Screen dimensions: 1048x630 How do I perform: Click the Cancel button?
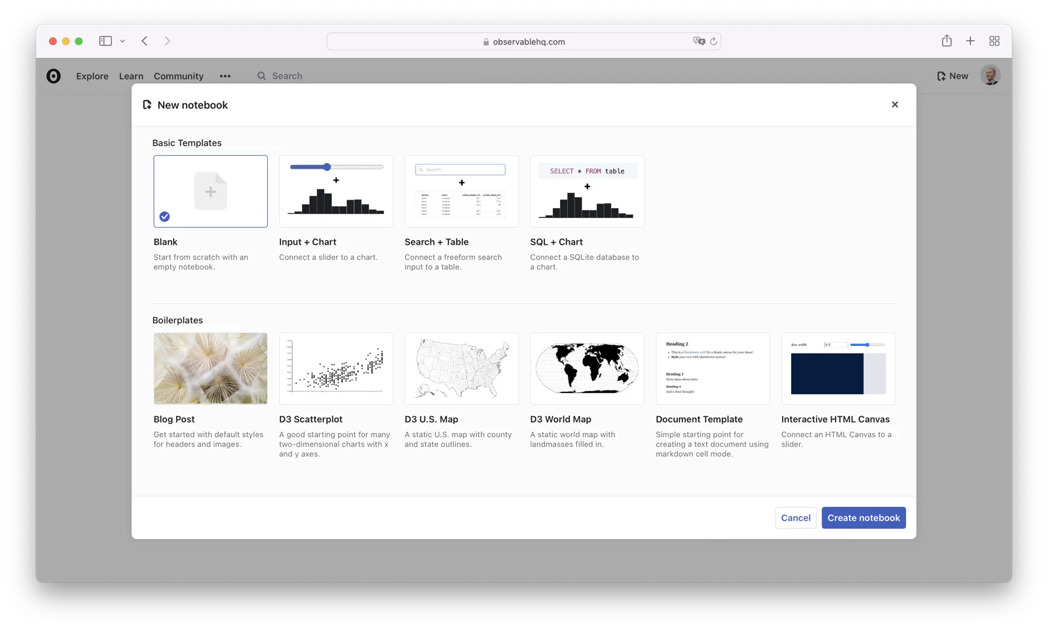[x=796, y=517]
